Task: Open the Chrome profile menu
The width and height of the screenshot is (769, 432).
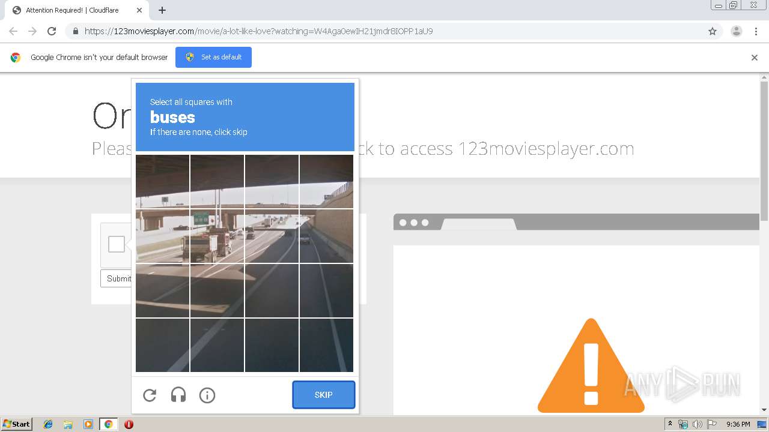Action: [x=737, y=31]
